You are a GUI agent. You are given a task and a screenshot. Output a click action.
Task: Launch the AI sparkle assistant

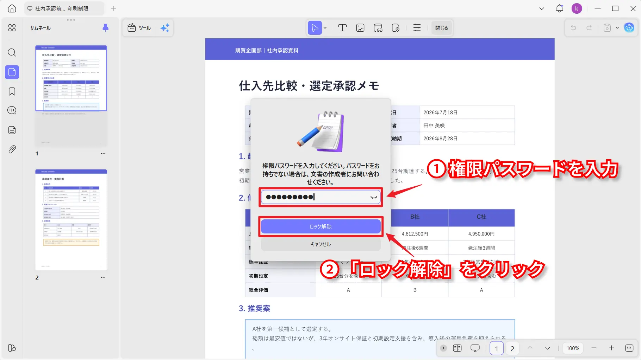click(165, 28)
